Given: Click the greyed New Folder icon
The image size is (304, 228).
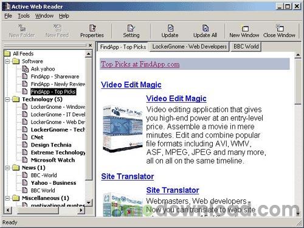Looking at the screenshot, I should click(x=22, y=28).
